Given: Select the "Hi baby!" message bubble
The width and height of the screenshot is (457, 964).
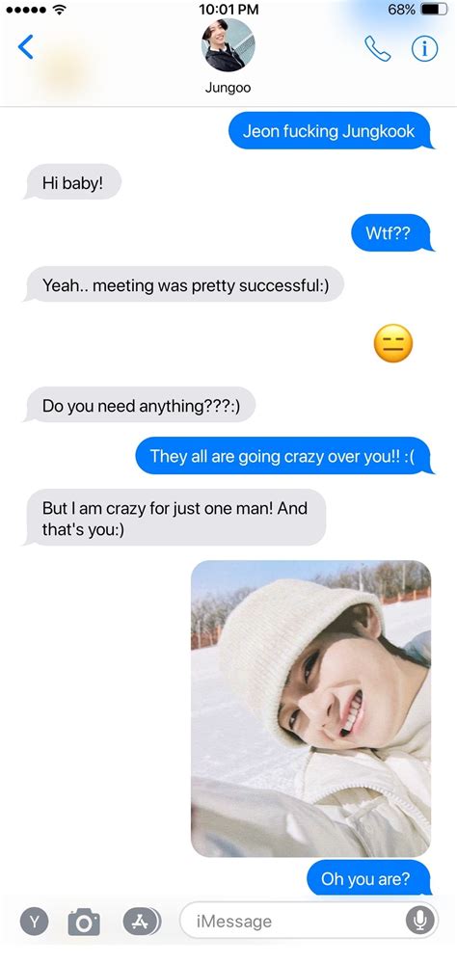Looking at the screenshot, I should [72, 182].
